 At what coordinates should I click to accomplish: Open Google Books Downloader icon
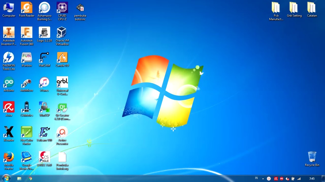click(27, 160)
